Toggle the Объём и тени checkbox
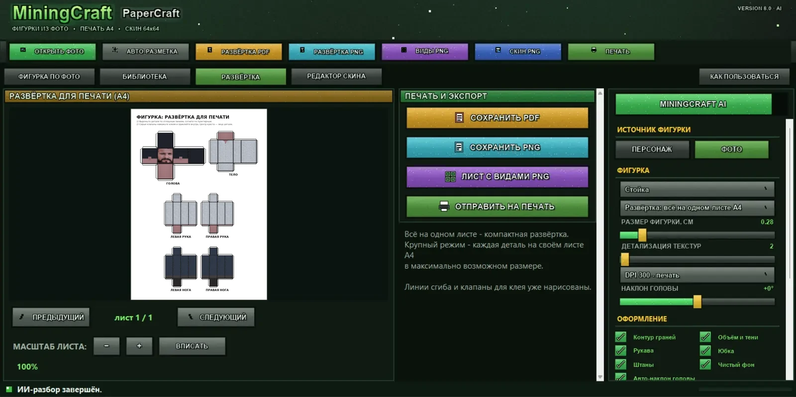Viewport: 796px width, 397px height. tap(705, 337)
